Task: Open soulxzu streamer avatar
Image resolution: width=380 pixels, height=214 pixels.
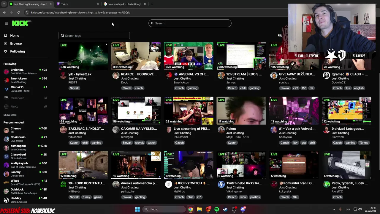Action: 274,75
